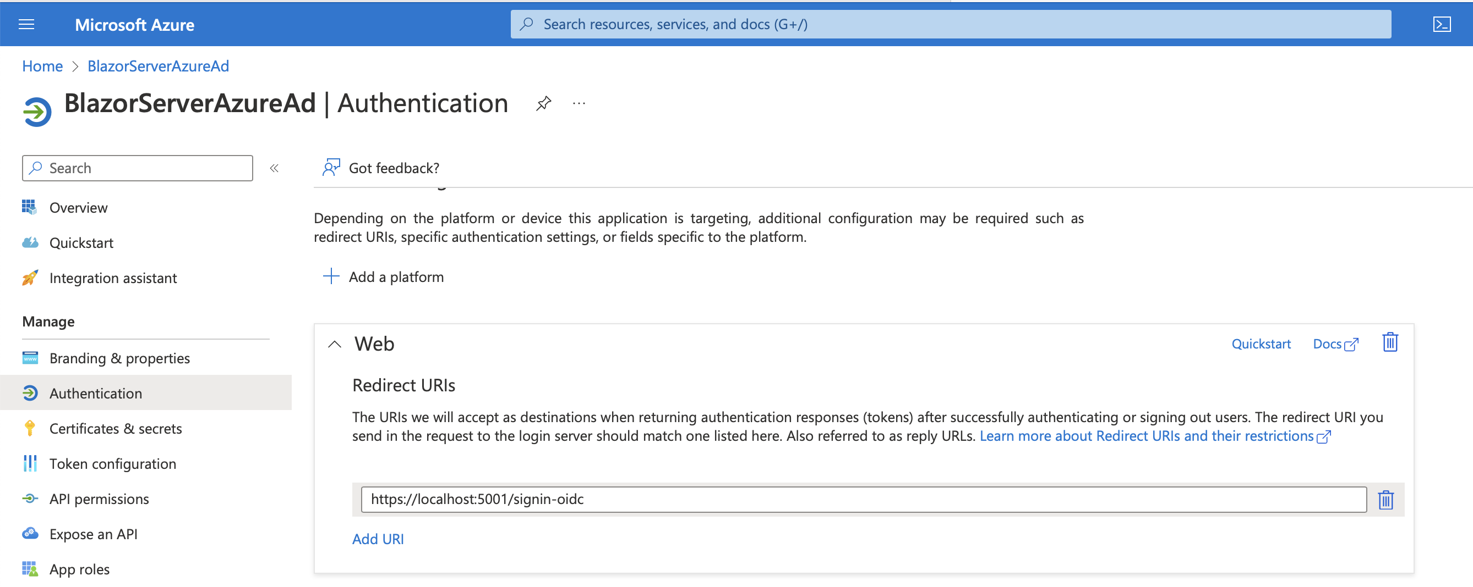Click the Overview grid icon
This screenshot has height=587, width=1473.
coord(30,207)
